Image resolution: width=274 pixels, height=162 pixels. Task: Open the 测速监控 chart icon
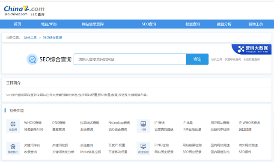[143, 148]
